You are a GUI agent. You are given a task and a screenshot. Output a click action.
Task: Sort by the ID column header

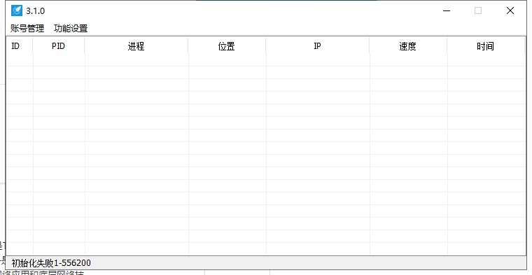click(x=20, y=45)
